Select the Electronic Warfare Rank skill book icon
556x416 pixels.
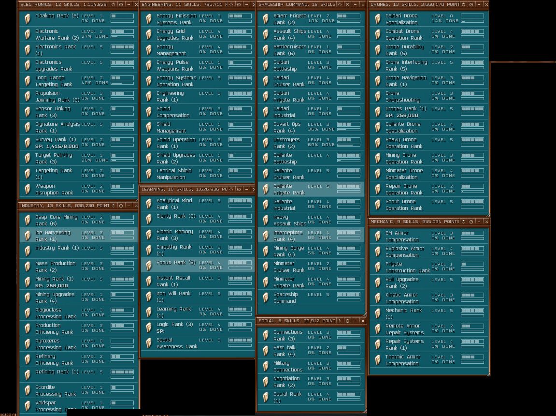tap(28, 34)
